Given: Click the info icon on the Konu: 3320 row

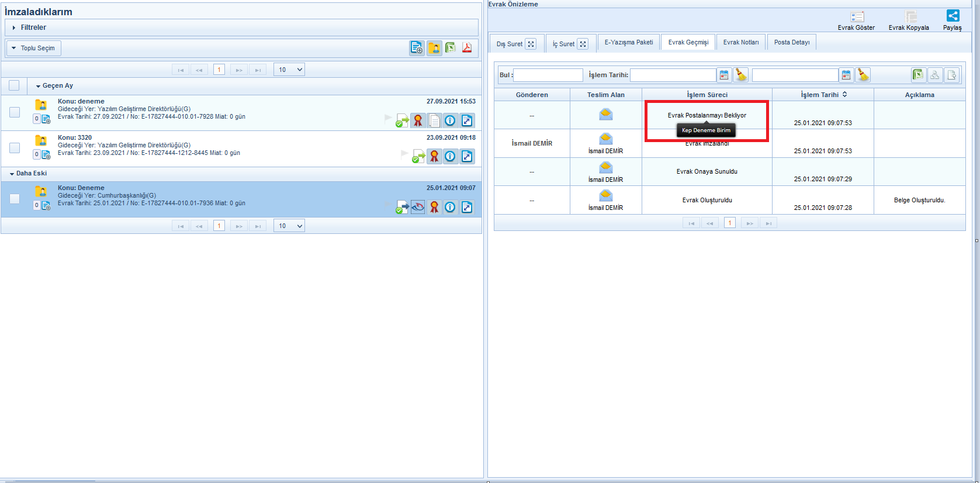Looking at the screenshot, I should (x=450, y=156).
